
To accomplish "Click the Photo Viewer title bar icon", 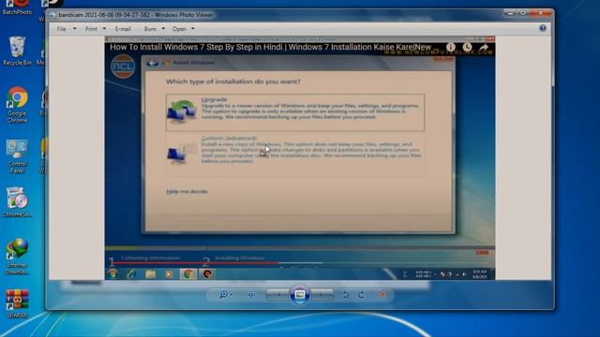I will pos(52,15).
